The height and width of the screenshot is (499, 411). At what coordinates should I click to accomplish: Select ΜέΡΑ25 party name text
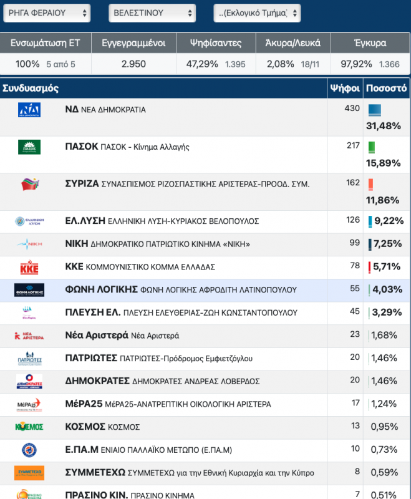click(x=168, y=404)
